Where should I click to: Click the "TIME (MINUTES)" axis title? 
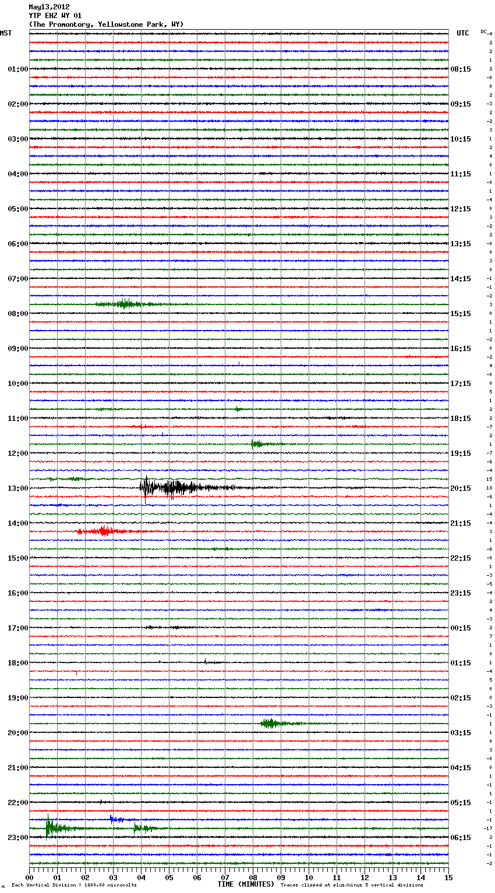point(246,884)
